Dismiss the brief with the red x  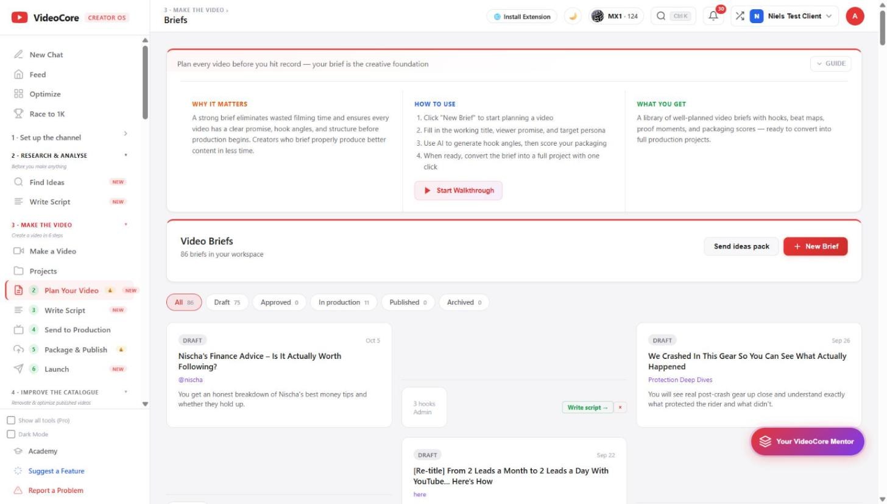pos(620,408)
